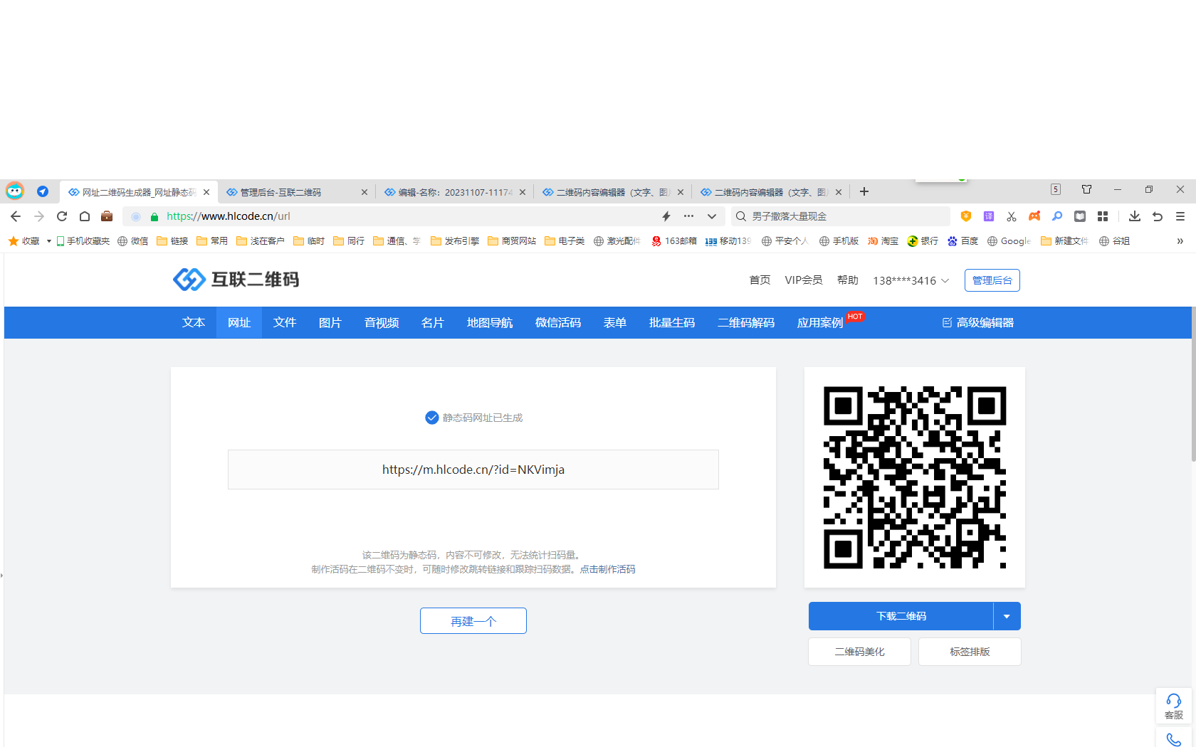Select the 图片 tab in navigation bar

[x=330, y=322]
